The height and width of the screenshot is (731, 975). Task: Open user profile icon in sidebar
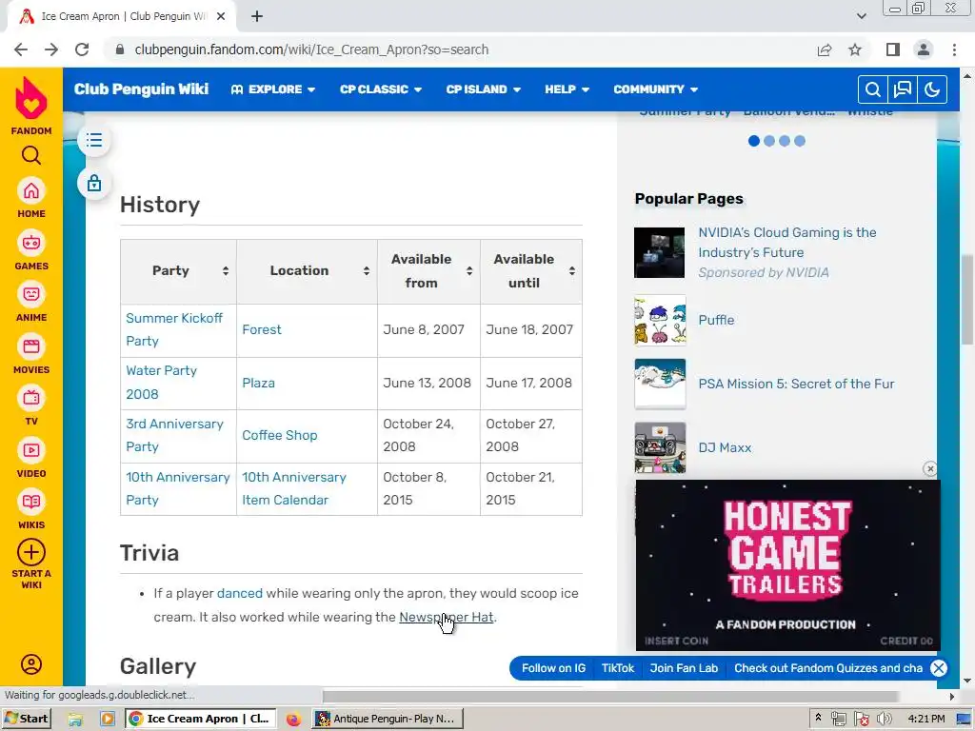[x=31, y=664]
